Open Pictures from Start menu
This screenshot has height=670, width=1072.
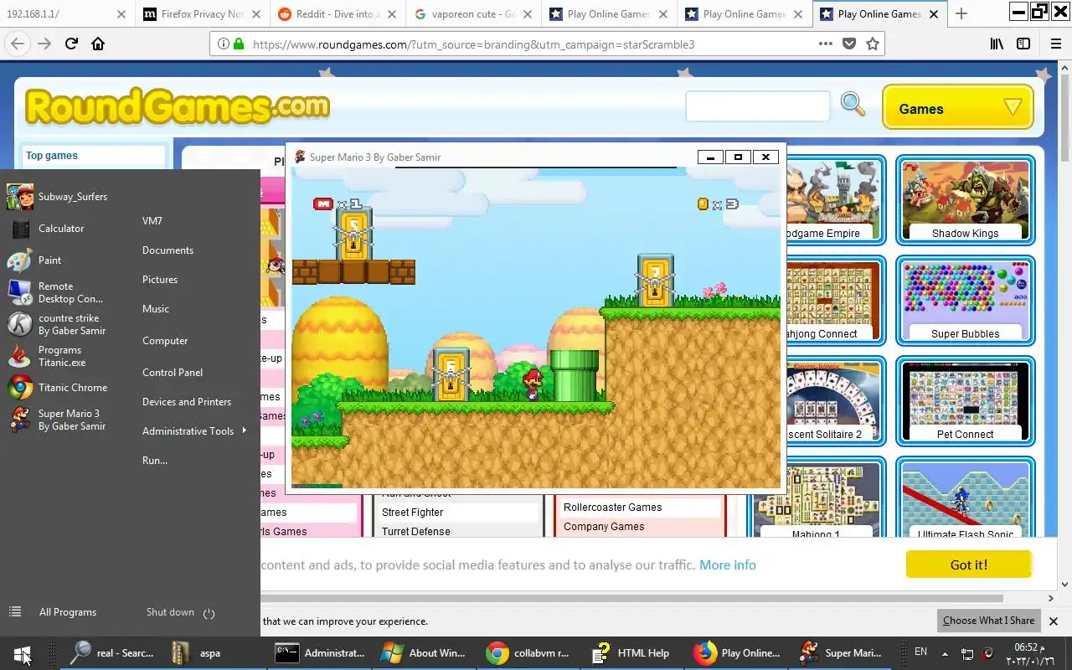coord(160,280)
